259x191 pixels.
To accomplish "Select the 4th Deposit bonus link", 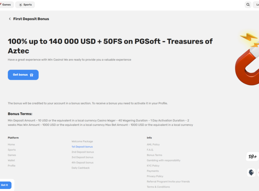I will (83, 163).
